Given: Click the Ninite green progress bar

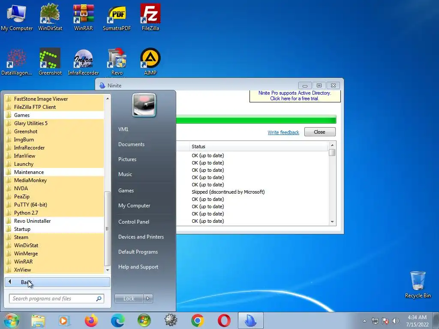Looking at the screenshot, I should (x=256, y=120).
